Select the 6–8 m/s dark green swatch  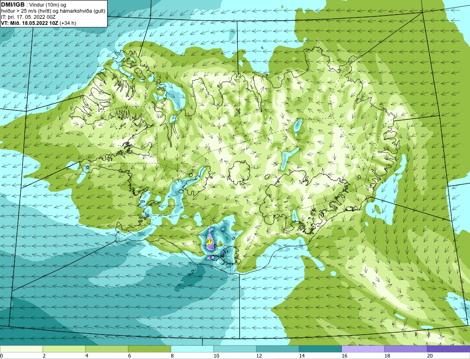tap(149, 349)
